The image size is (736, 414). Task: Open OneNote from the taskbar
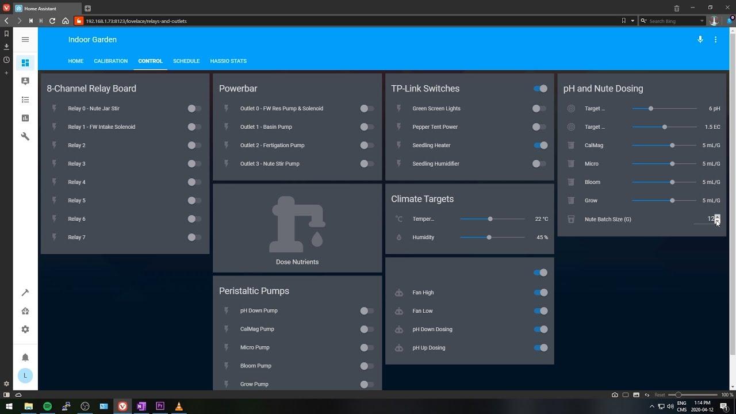[x=141, y=406]
